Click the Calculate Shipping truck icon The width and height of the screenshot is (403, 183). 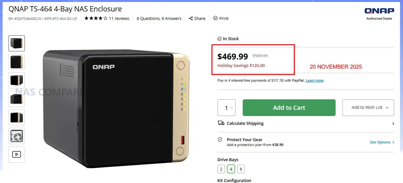pos(221,123)
